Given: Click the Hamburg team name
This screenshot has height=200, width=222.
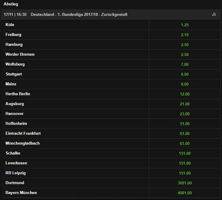Looking at the screenshot, I should coord(14,44).
